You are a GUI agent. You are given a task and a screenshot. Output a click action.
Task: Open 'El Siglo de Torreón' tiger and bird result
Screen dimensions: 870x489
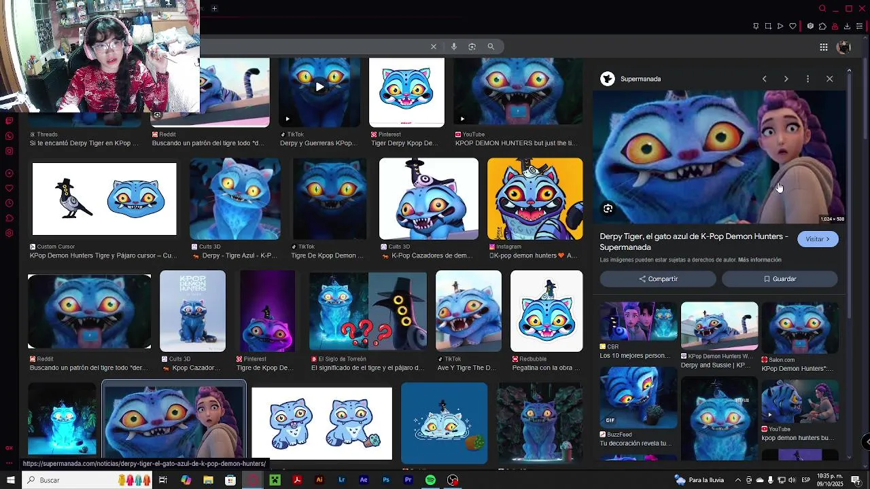pos(368,311)
